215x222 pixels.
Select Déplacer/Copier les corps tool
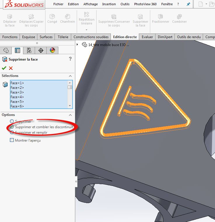(x=31, y=20)
